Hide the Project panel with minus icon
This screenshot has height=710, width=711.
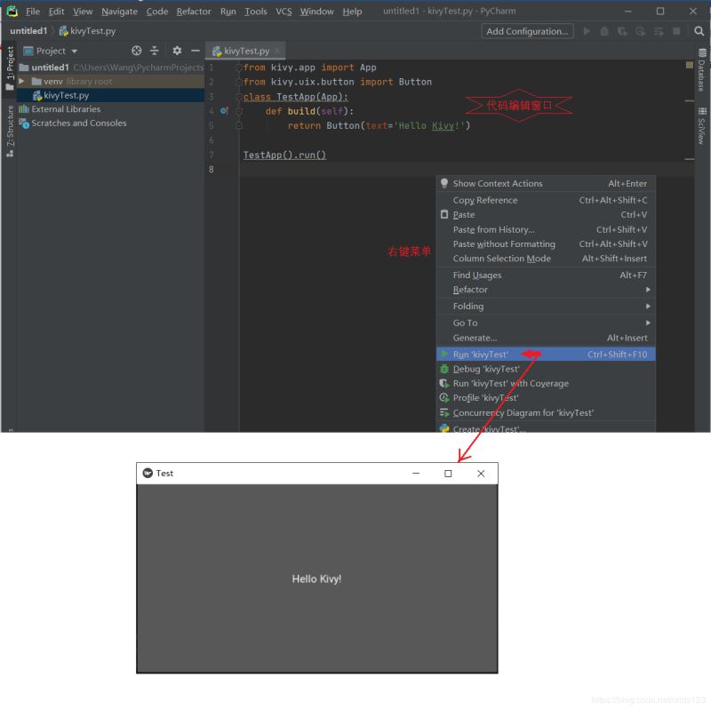pyautogui.click(x=195, y=51)
